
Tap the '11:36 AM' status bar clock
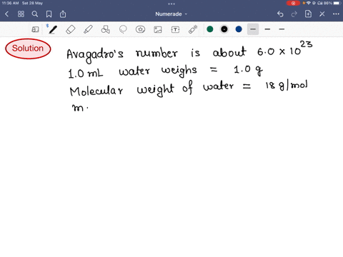[10, 3]
